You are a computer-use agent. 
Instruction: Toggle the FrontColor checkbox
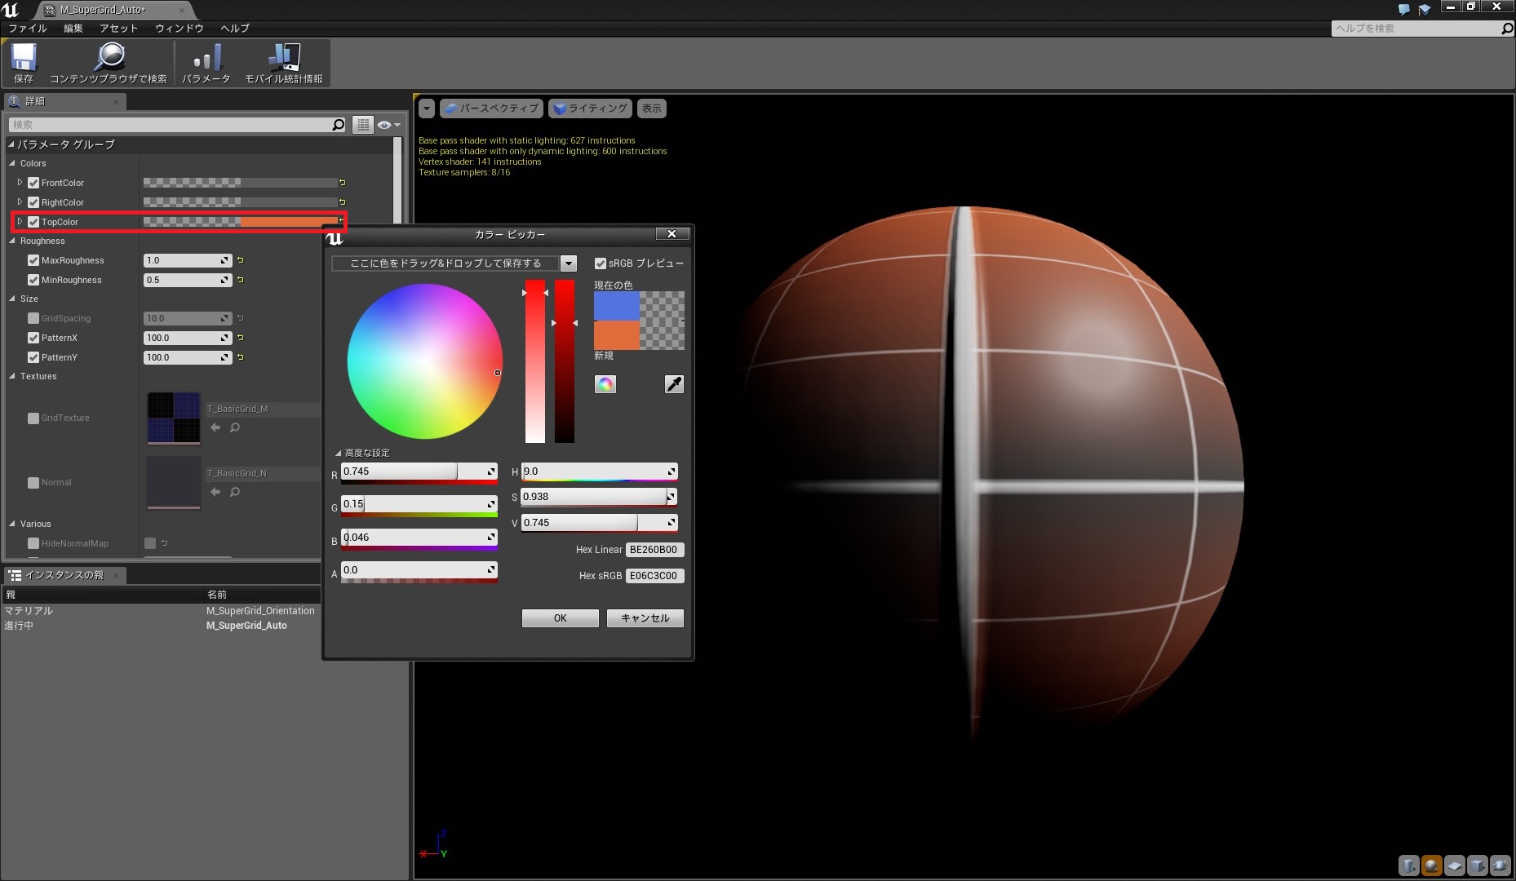pyautogui.click(x=33, y=183)
